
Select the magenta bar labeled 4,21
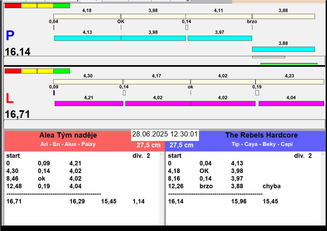click(89, 104)
